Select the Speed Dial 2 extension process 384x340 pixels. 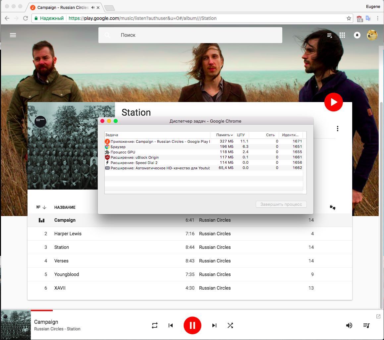coord(204,163)
